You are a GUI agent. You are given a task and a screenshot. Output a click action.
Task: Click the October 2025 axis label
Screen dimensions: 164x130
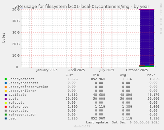[x=137, y=70]
